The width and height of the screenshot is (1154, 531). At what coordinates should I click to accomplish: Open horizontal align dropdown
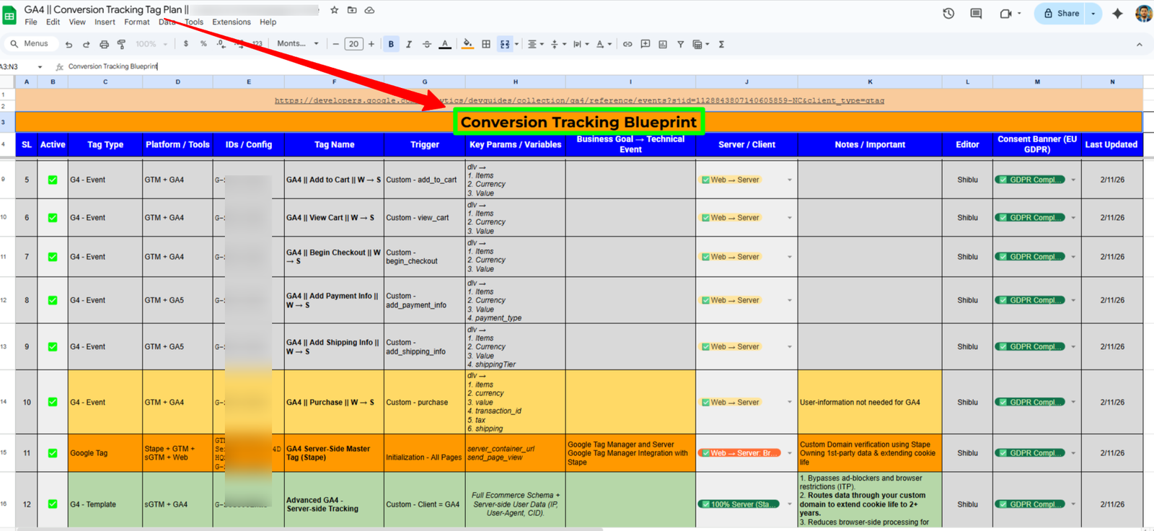coord(535,44)
